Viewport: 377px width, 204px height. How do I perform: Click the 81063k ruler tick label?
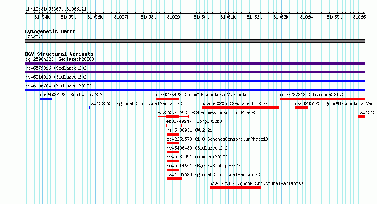281,17
